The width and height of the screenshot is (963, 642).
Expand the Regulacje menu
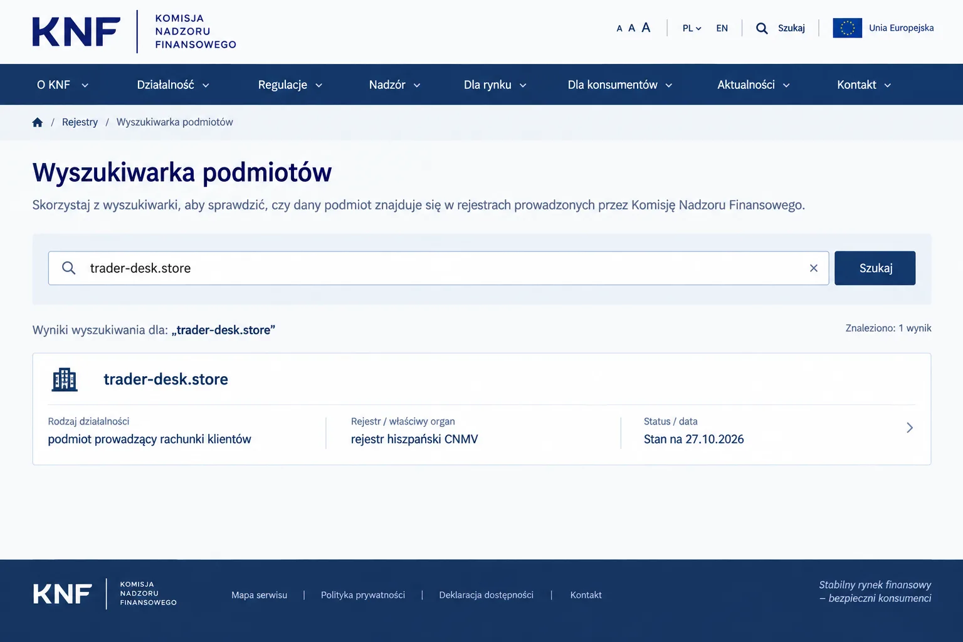point(290,85)
